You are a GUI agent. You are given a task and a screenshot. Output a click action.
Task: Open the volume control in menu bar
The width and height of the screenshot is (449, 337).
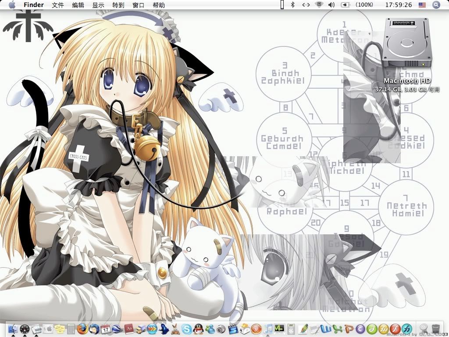(x=331, y=4)
